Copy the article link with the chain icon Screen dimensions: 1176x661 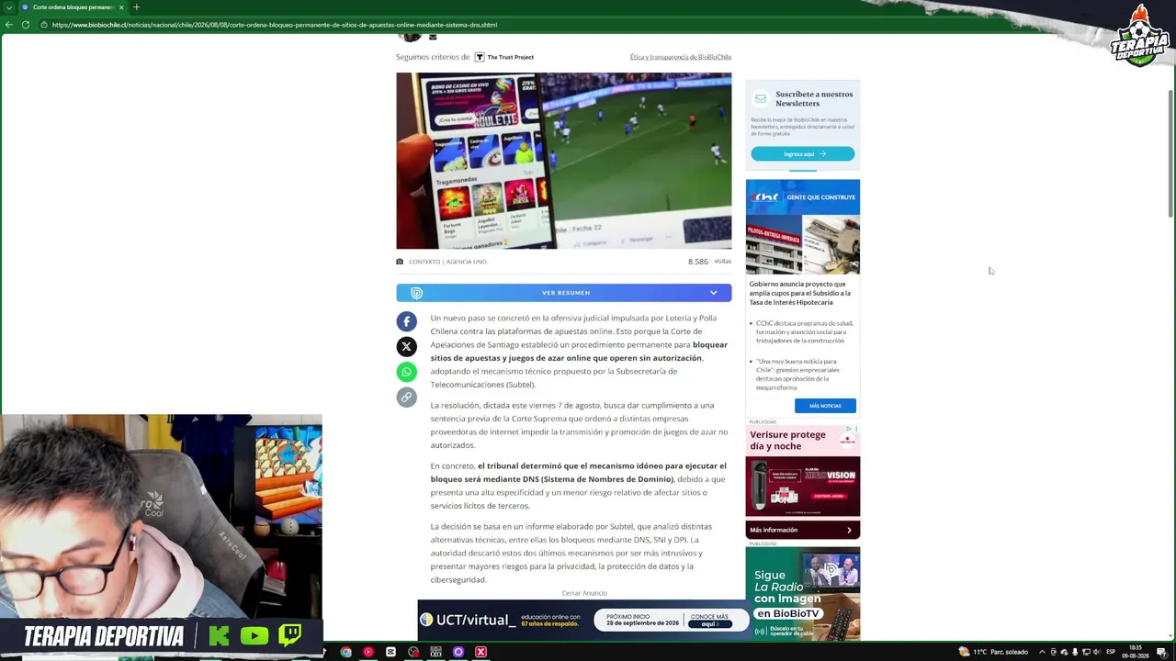[406, 398]
